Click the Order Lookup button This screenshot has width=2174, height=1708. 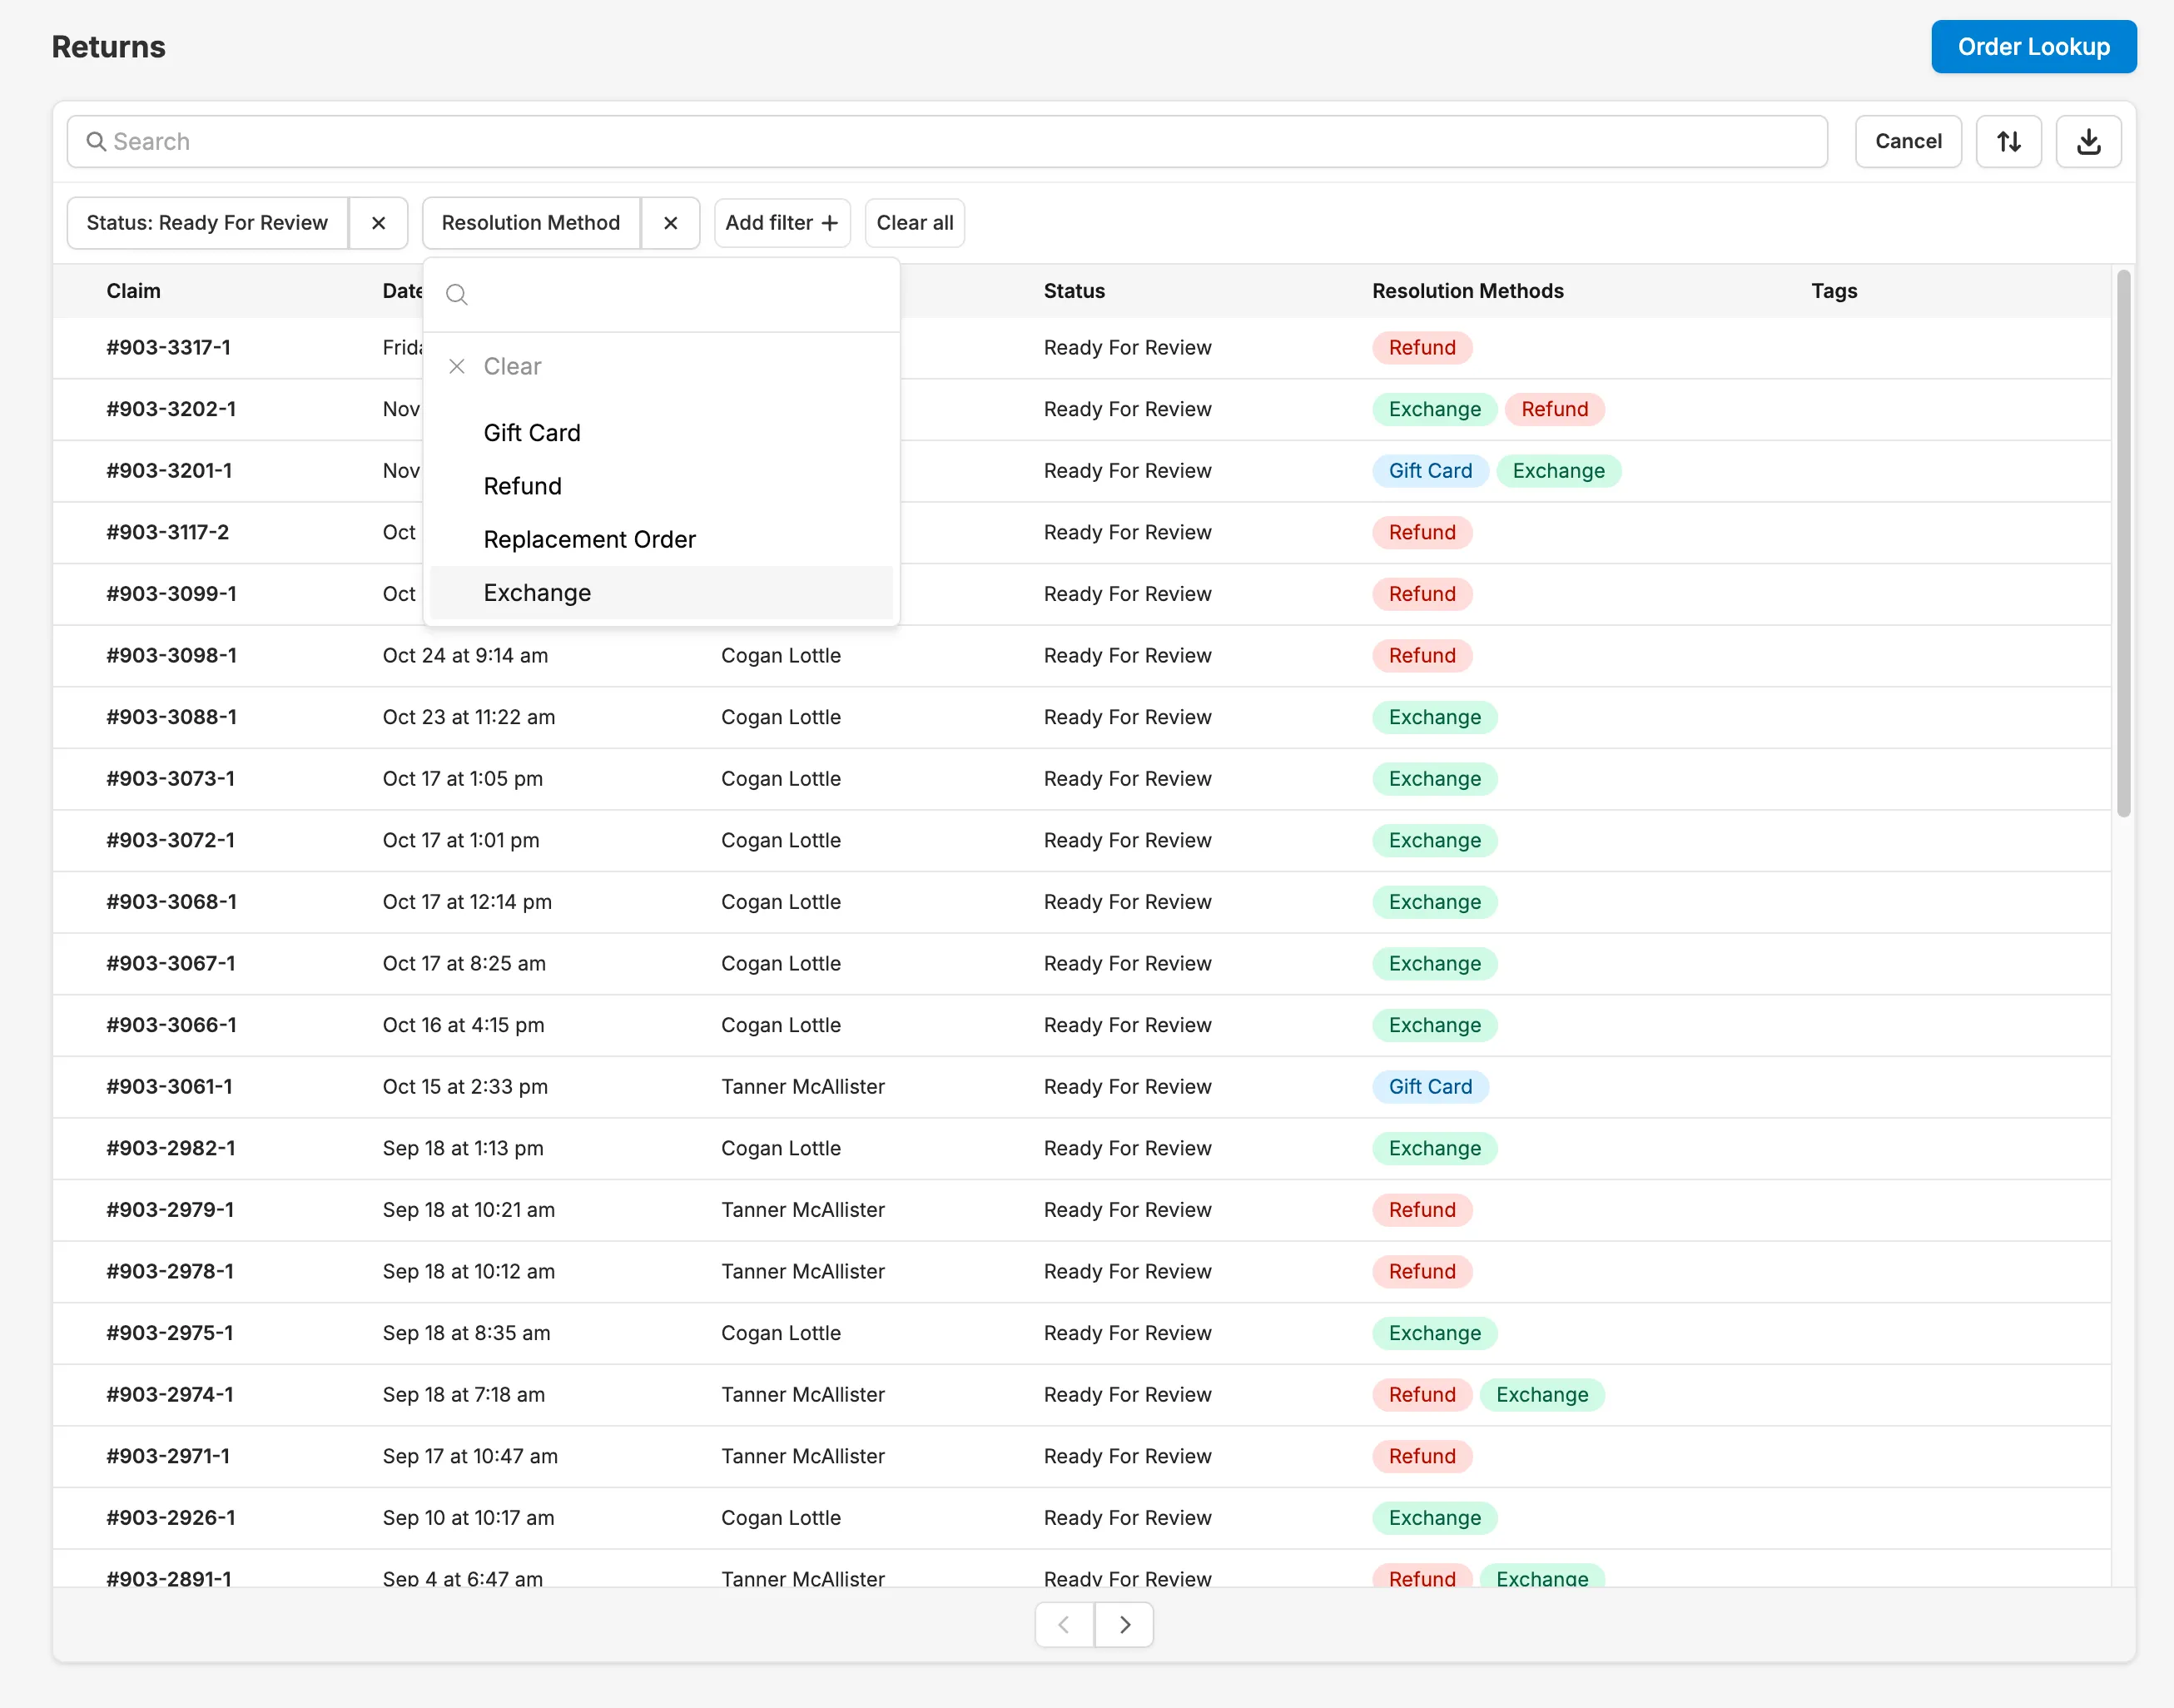pos(2033,46)
